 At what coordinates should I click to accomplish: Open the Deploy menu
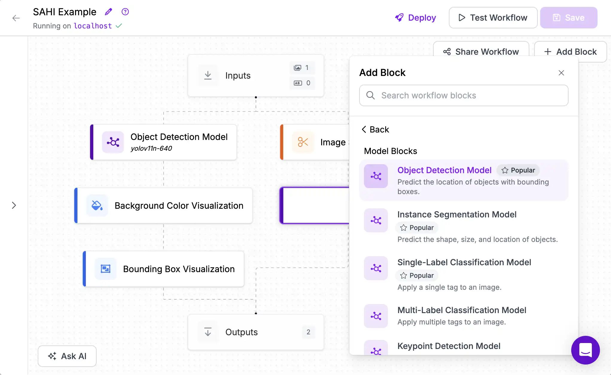(x=415, y=17)
